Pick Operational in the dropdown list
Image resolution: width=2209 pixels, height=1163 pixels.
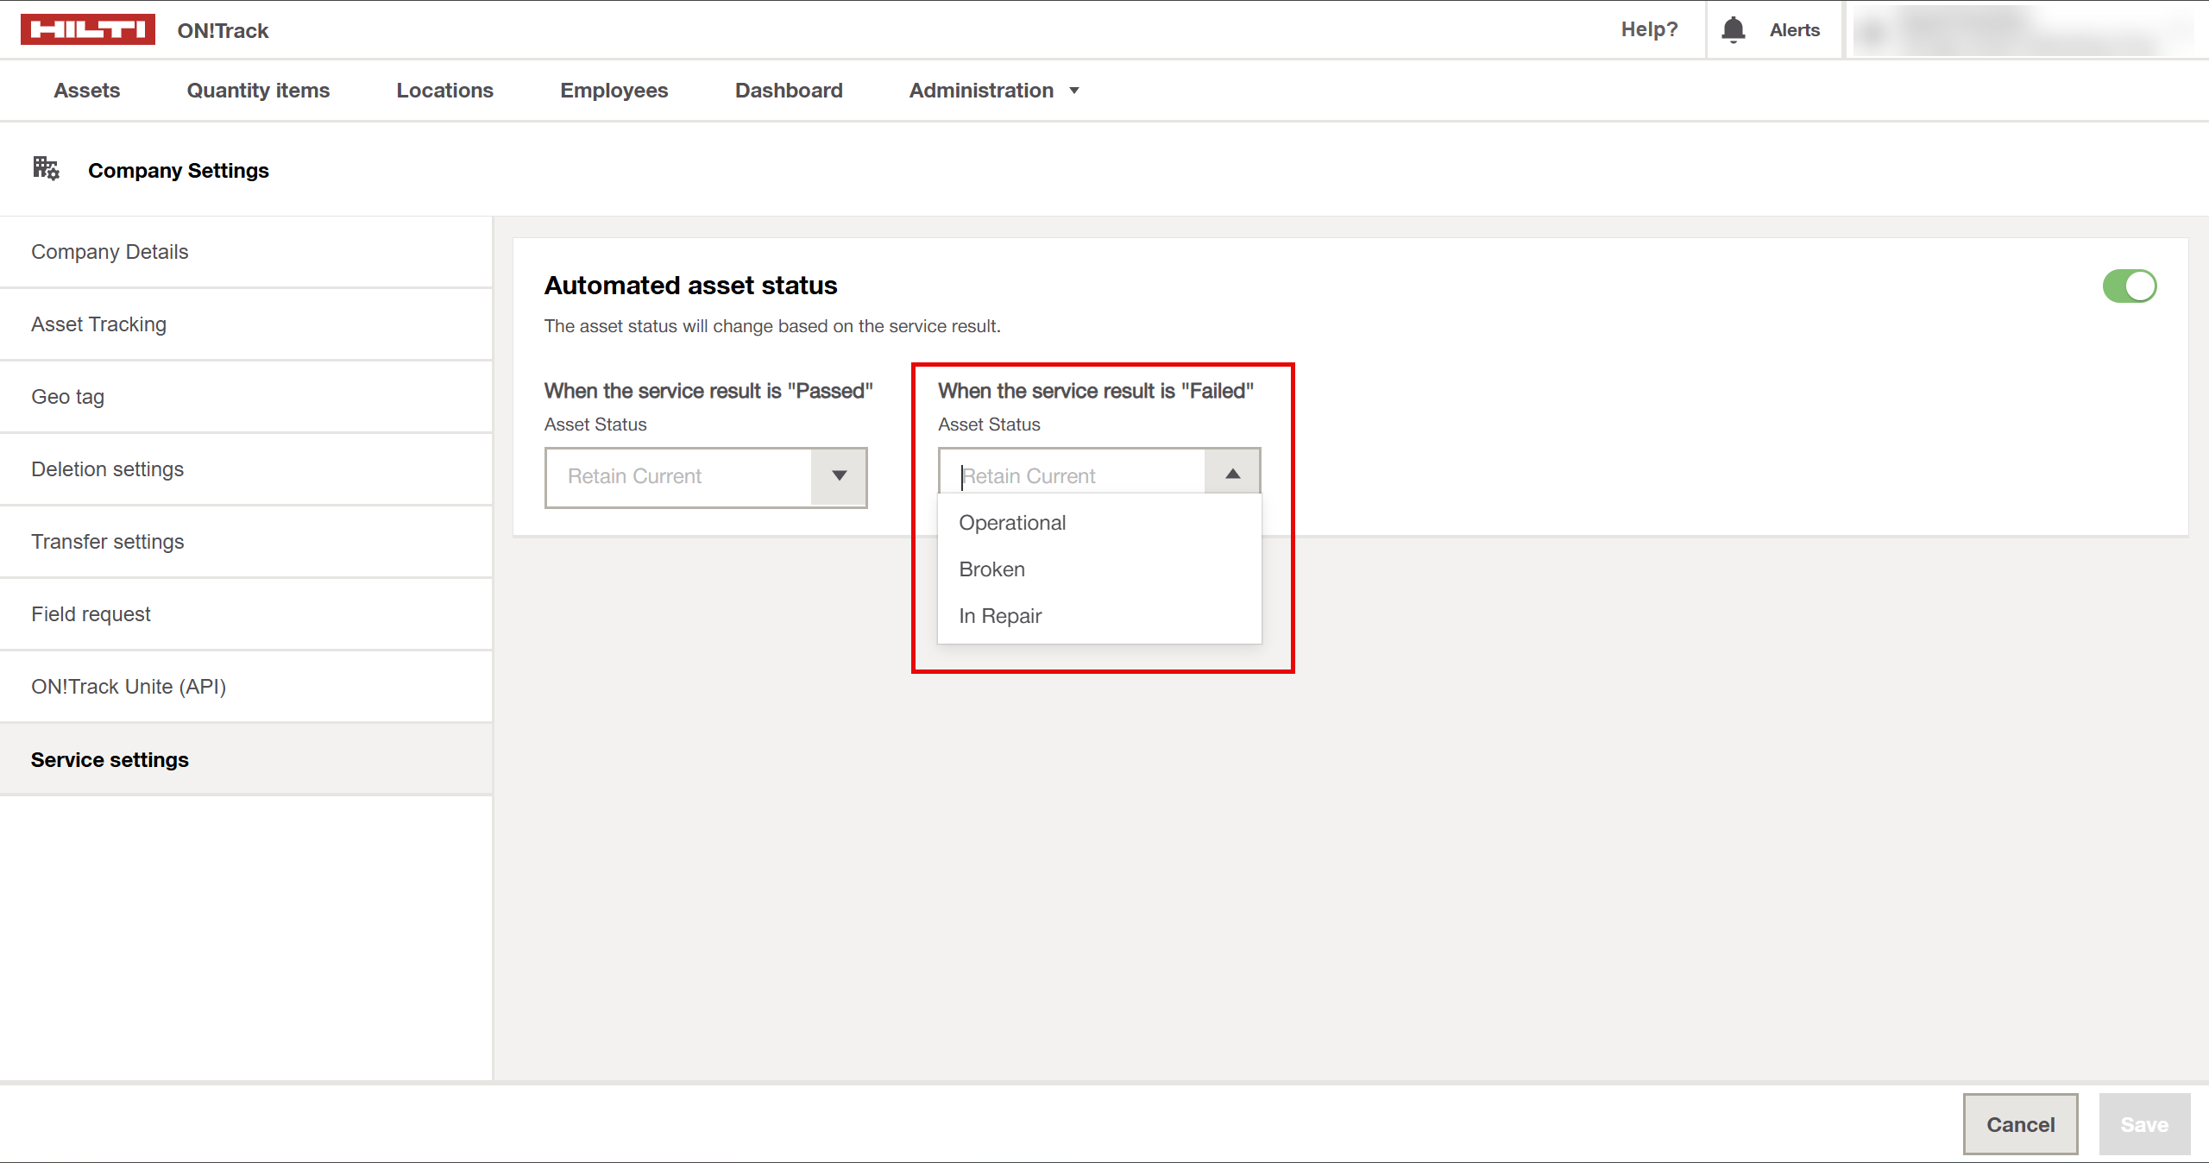(x=1012, y=523)
